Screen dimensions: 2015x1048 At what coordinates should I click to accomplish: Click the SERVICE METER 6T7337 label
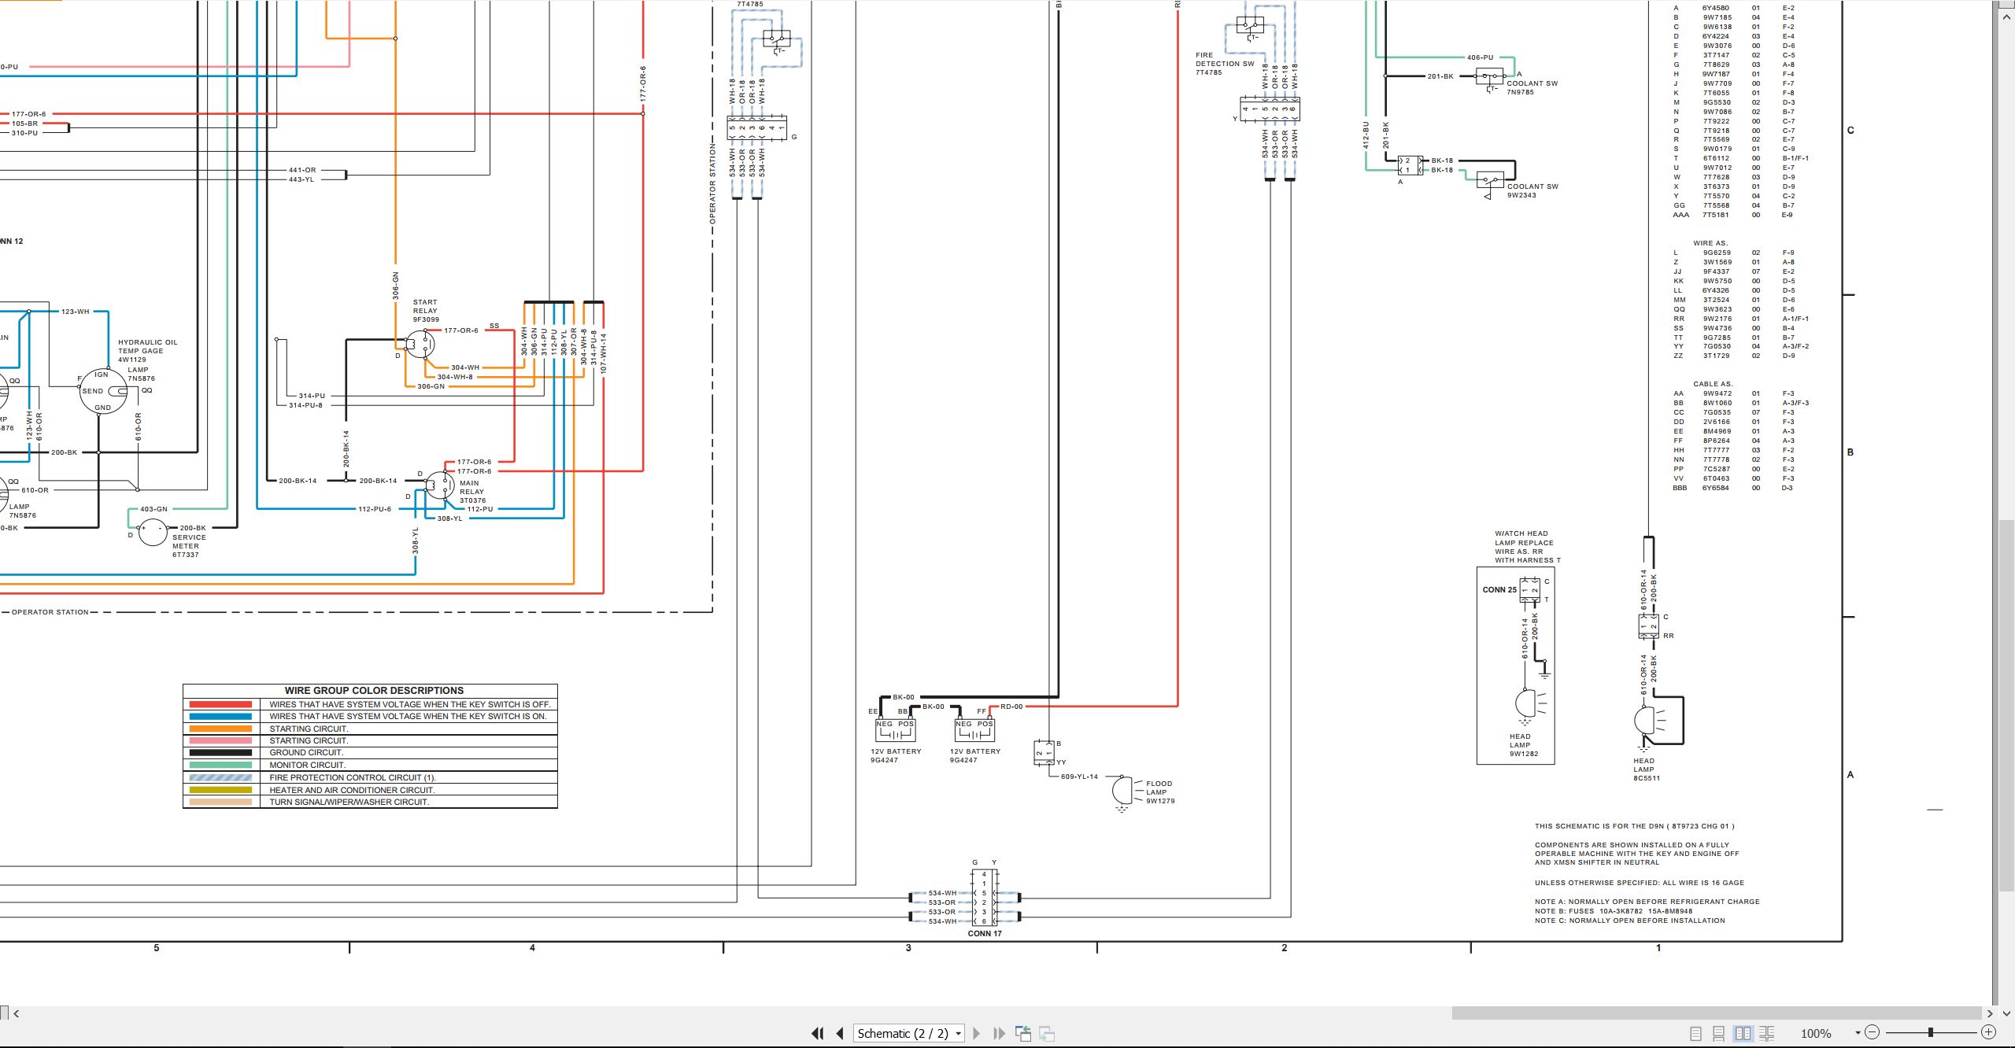click(x=189, y=546)
